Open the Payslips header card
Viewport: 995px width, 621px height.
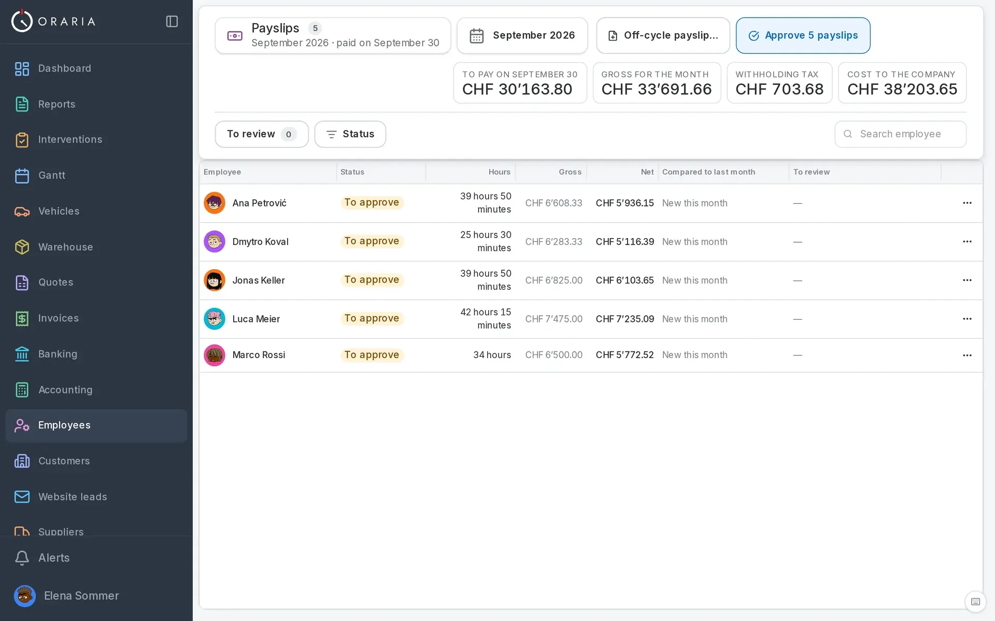point(333,35)
